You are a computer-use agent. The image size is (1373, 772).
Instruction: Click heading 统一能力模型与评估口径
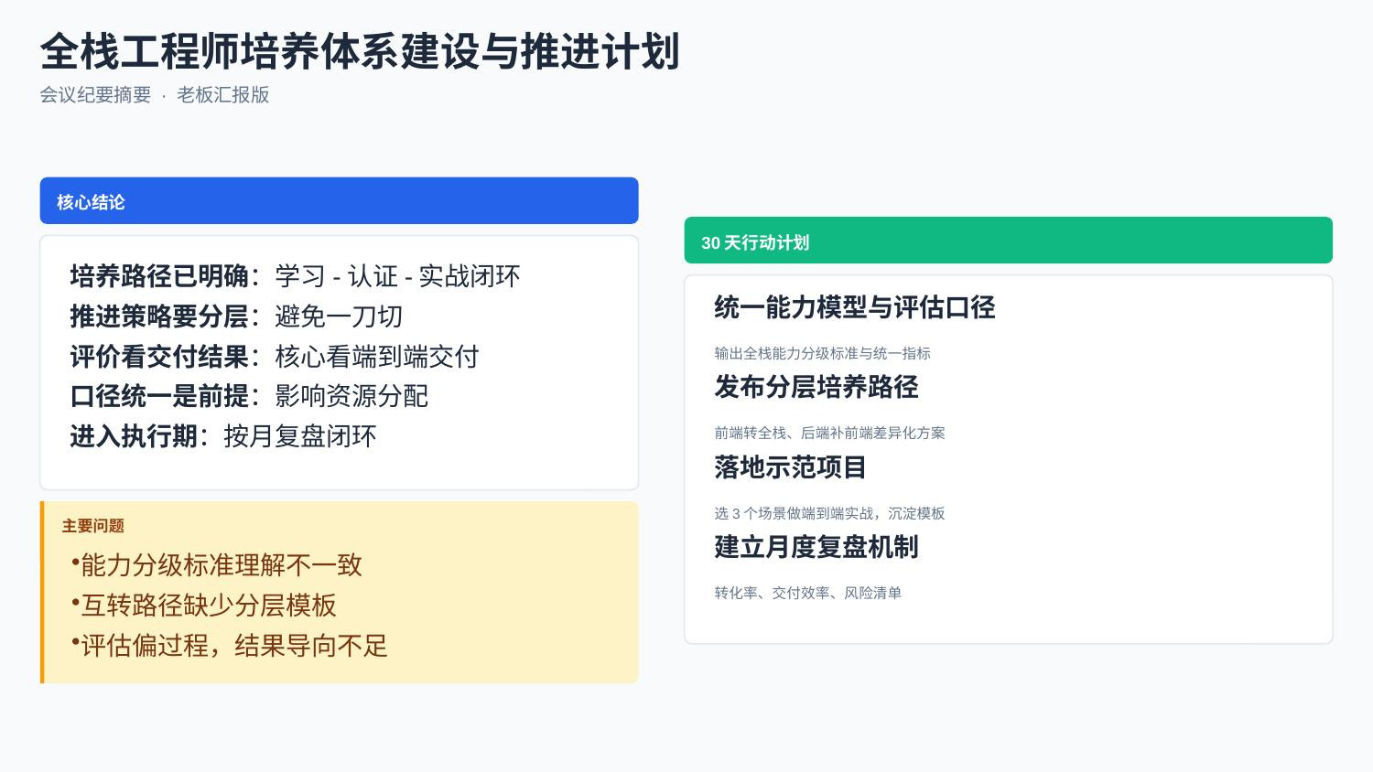[855, 307]
